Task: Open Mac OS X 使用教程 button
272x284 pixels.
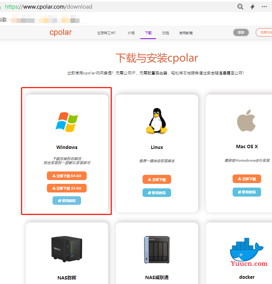Action: point(247,192)
